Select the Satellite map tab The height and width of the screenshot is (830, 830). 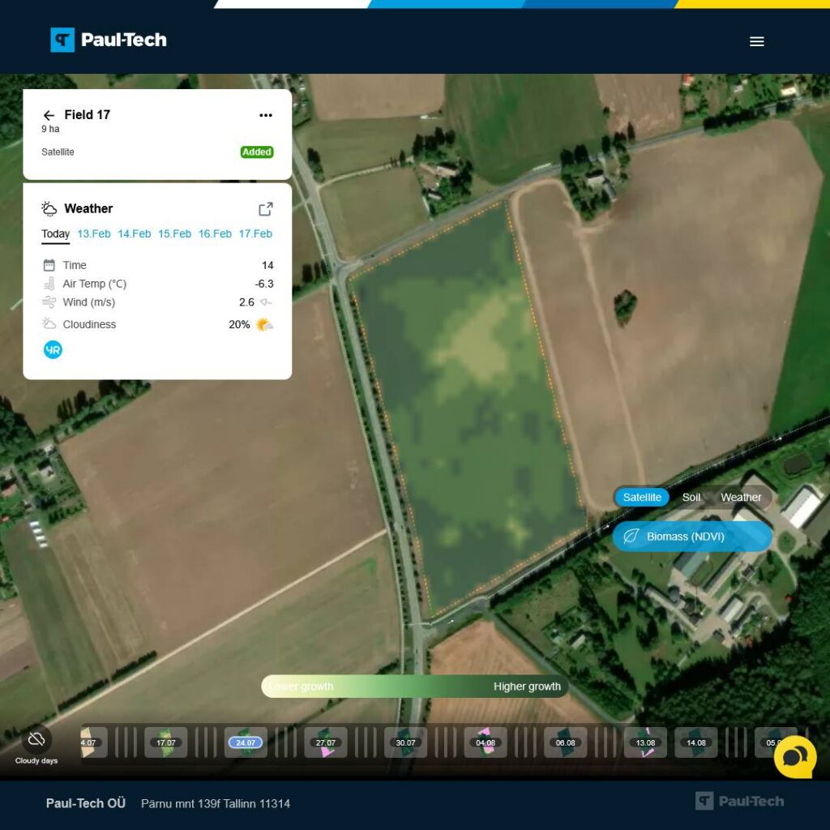click(642, 497)
